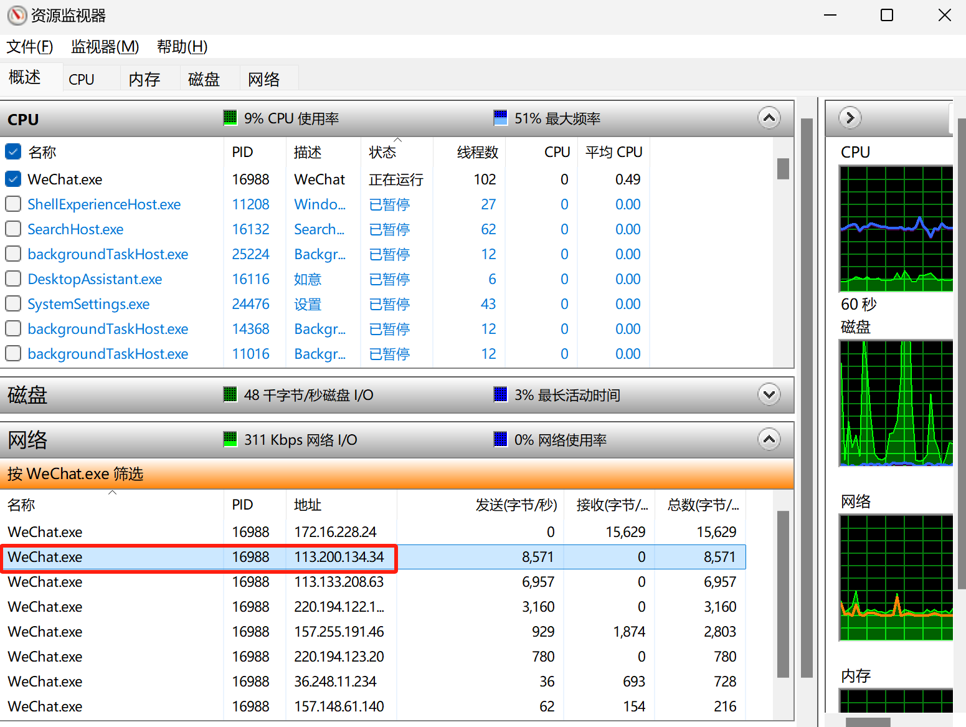The width and height of the screenshot is (966, 727).
Task: Select network row with address 157.255.191.46
Action: pos(372,632)
